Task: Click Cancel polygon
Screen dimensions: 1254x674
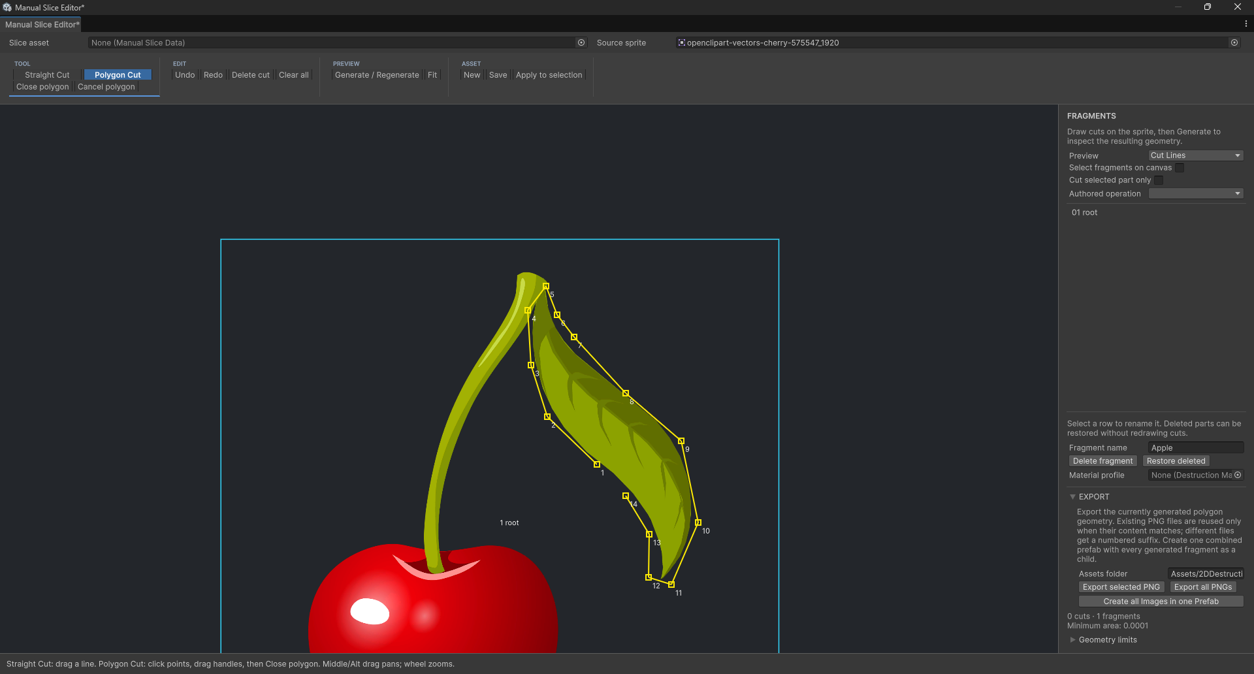Action: 106,86
